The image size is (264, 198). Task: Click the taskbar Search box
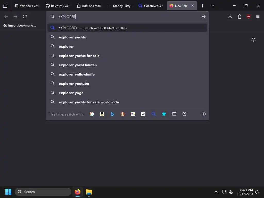43,192
